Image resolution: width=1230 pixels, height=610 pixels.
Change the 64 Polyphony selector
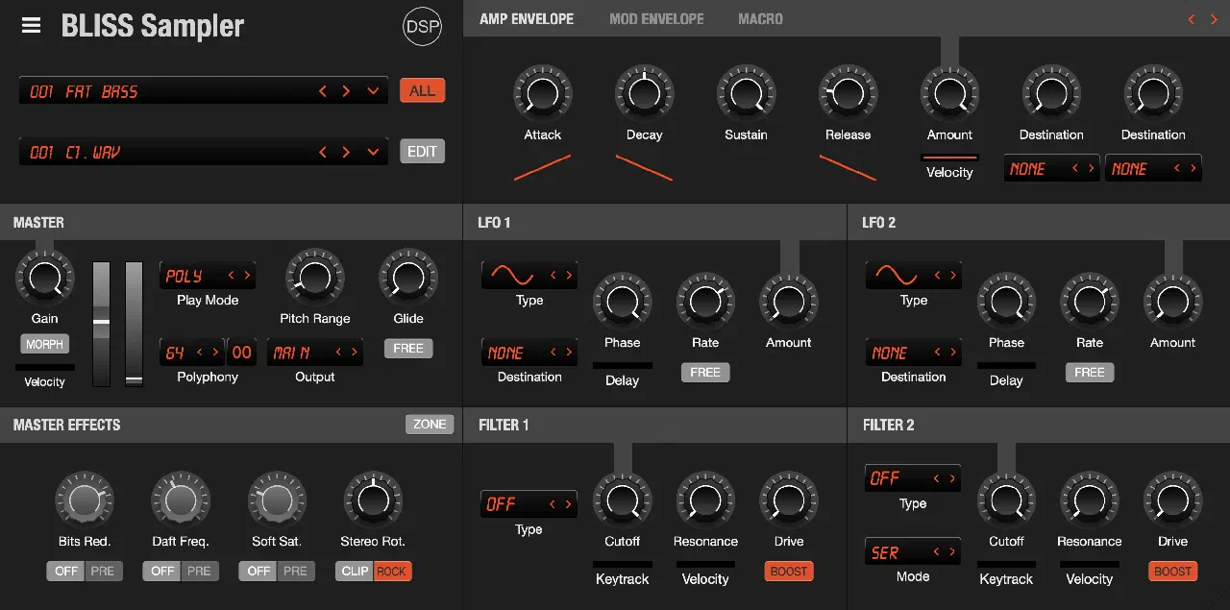[191, 353]
